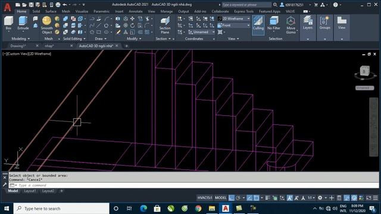Expand the Modify panel

[134, 39]
